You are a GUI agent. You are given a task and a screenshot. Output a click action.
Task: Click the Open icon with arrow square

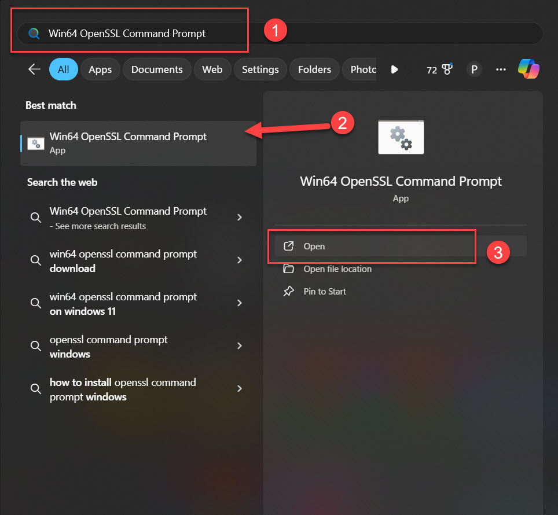pyautogui.click(x=288, y=246)
